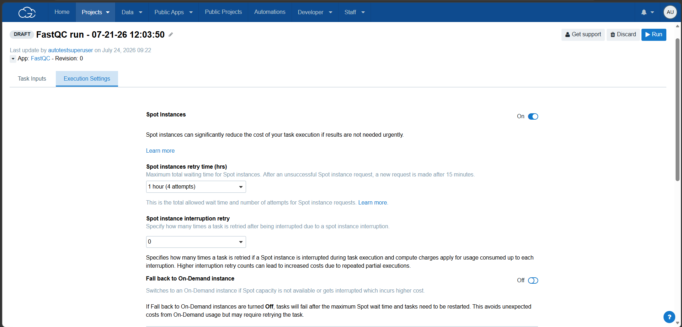682x327 pixels.
Task: Open Spot instance interruption retry dropdown
Action: 196,242
